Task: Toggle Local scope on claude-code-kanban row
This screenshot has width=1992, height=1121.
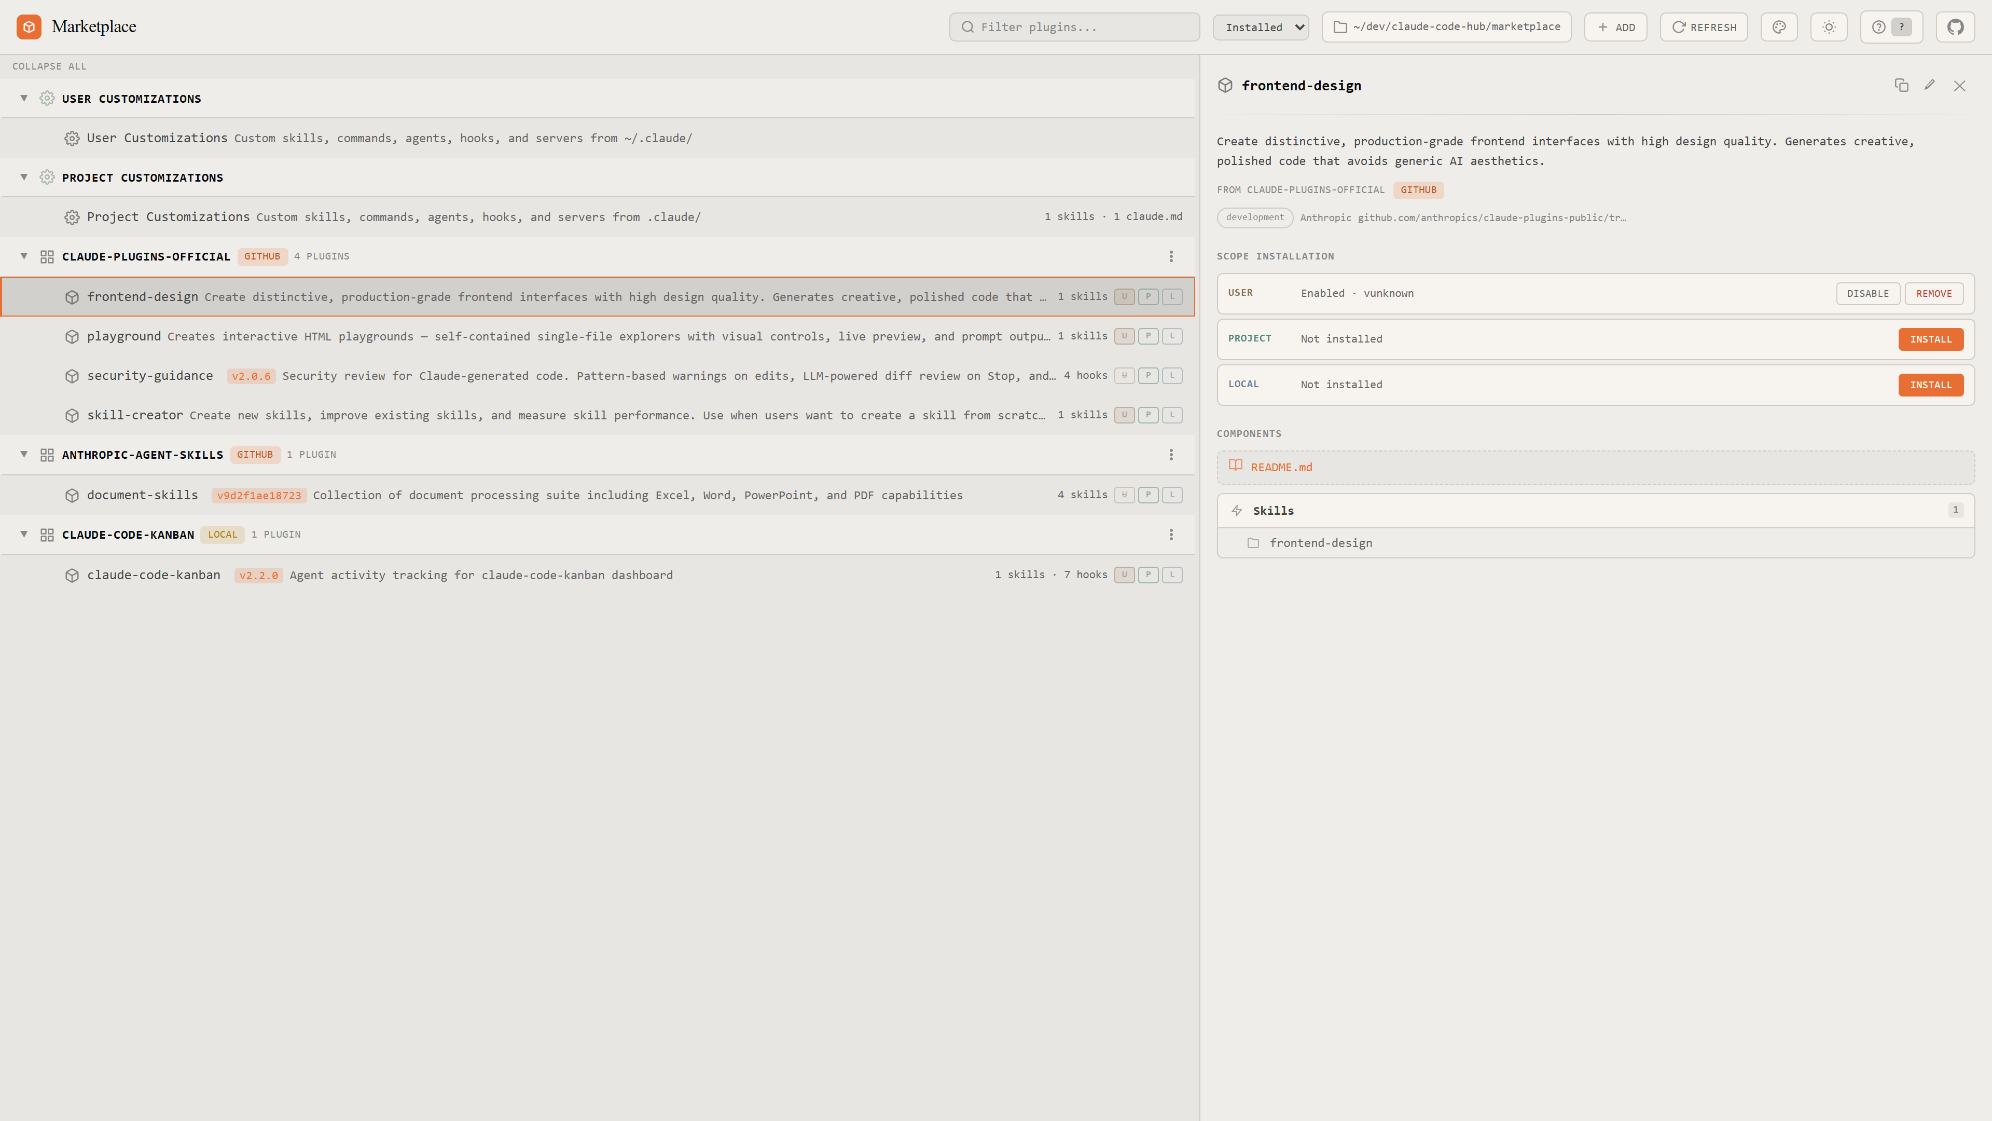Action: [x=1172, y=575]
